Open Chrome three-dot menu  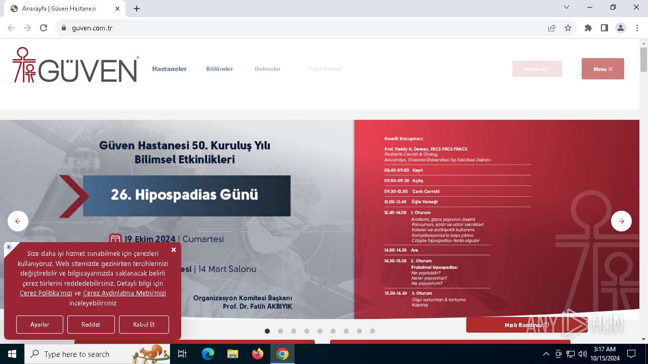click(x=637, y=28)
